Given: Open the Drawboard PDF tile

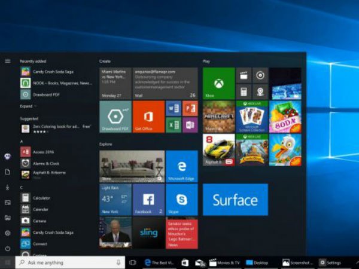Looking at the screenshot, I should pyautogui.click(x=115, y=116).
